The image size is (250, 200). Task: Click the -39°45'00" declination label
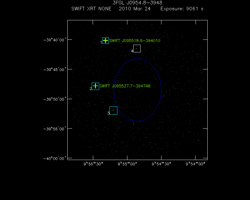[x=55, y=69]
